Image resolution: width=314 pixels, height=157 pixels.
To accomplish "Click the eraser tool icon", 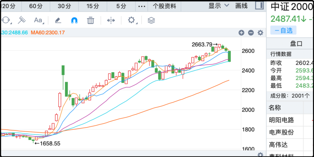I will click(x=58, y=20).
